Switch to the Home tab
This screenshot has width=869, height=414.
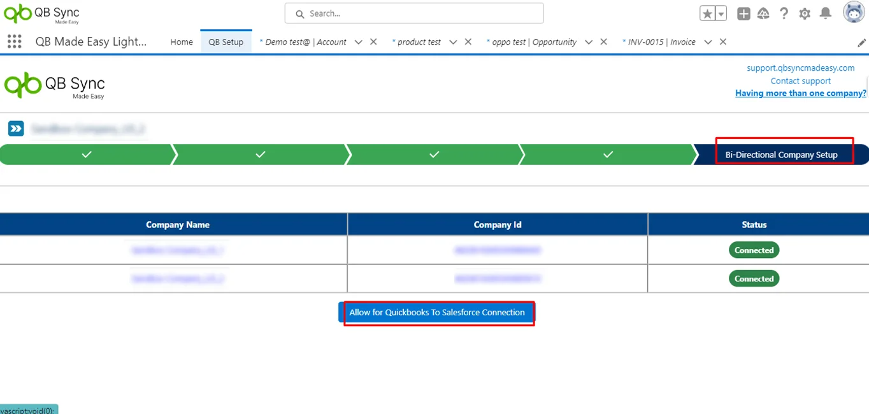coord(182,42)
